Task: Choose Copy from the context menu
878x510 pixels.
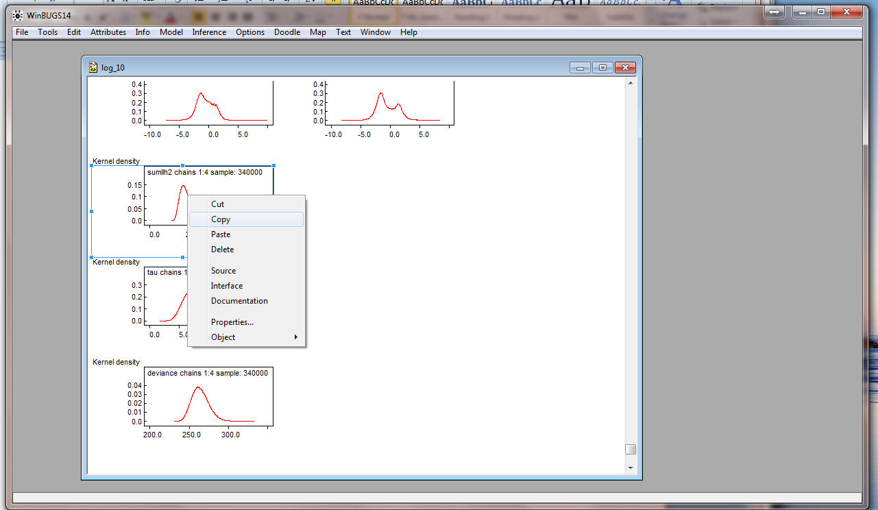Action: pyautogui.click(x=221, y=219)
